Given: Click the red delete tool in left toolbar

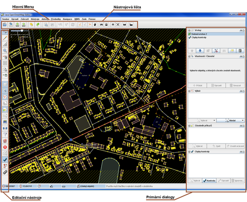Looking at the screenshot, I should tap(5, 146).
